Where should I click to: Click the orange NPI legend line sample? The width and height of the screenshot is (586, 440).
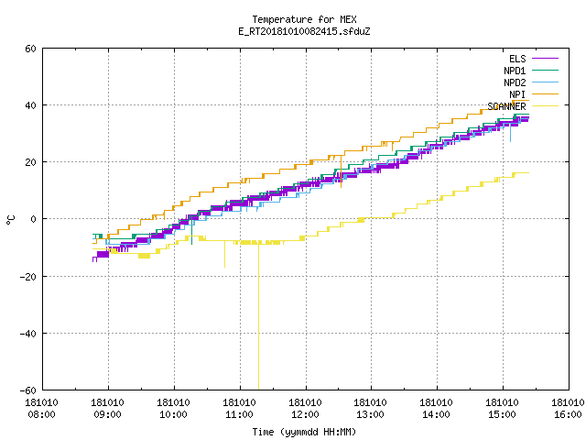[x=545, y=93]
